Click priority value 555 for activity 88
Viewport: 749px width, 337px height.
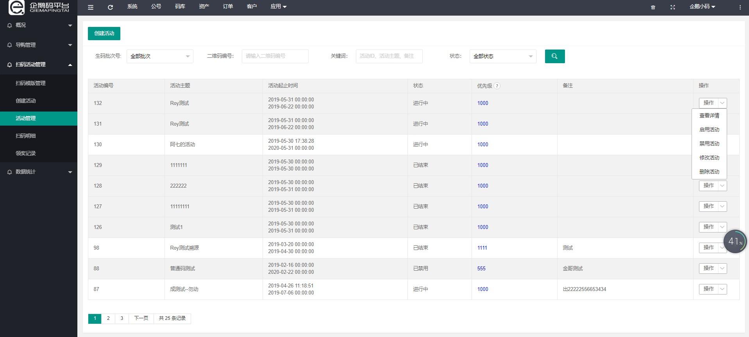[481, 268]
